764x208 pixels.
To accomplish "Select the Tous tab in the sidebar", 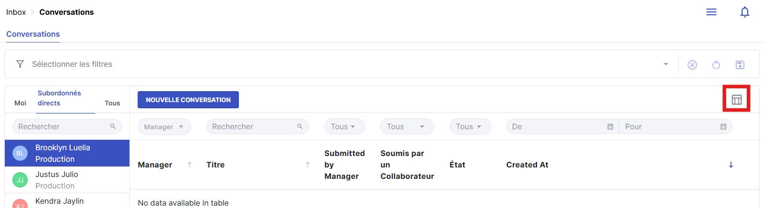I will click(x=112, y=103).
